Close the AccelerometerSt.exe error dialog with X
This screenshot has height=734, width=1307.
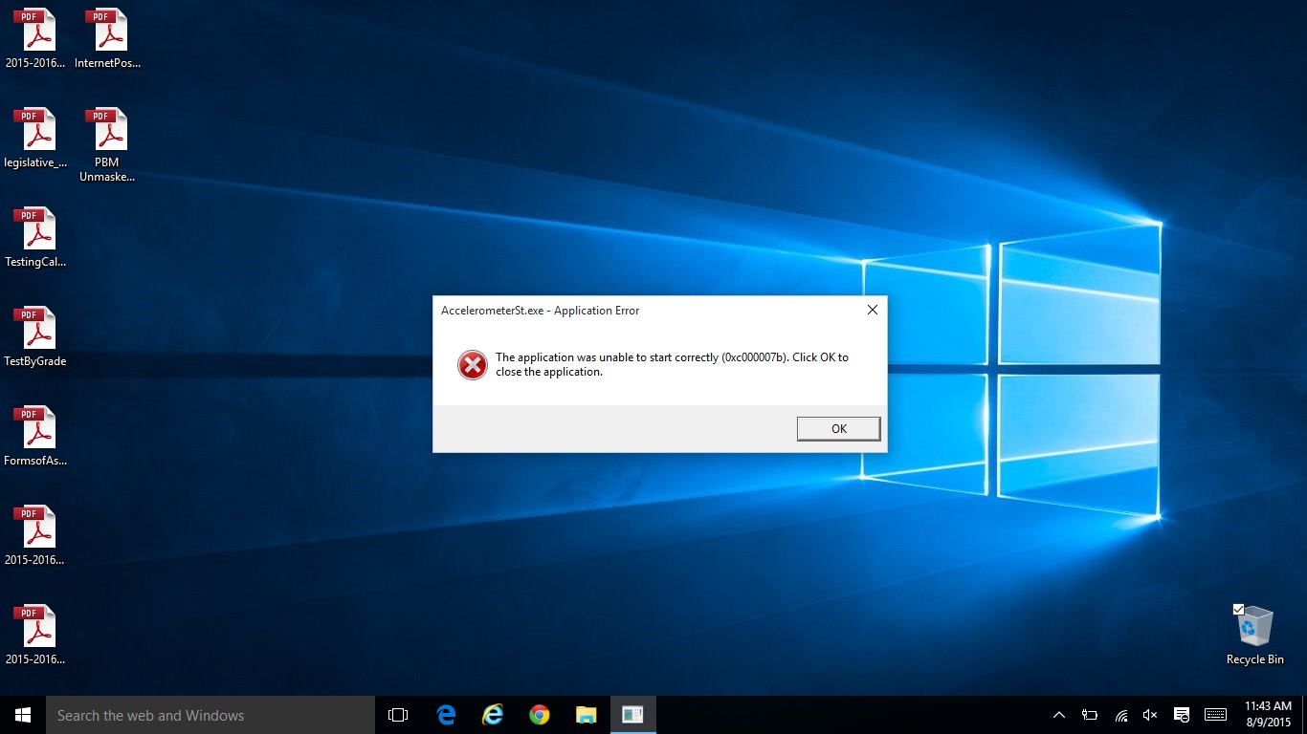(872, 311)
